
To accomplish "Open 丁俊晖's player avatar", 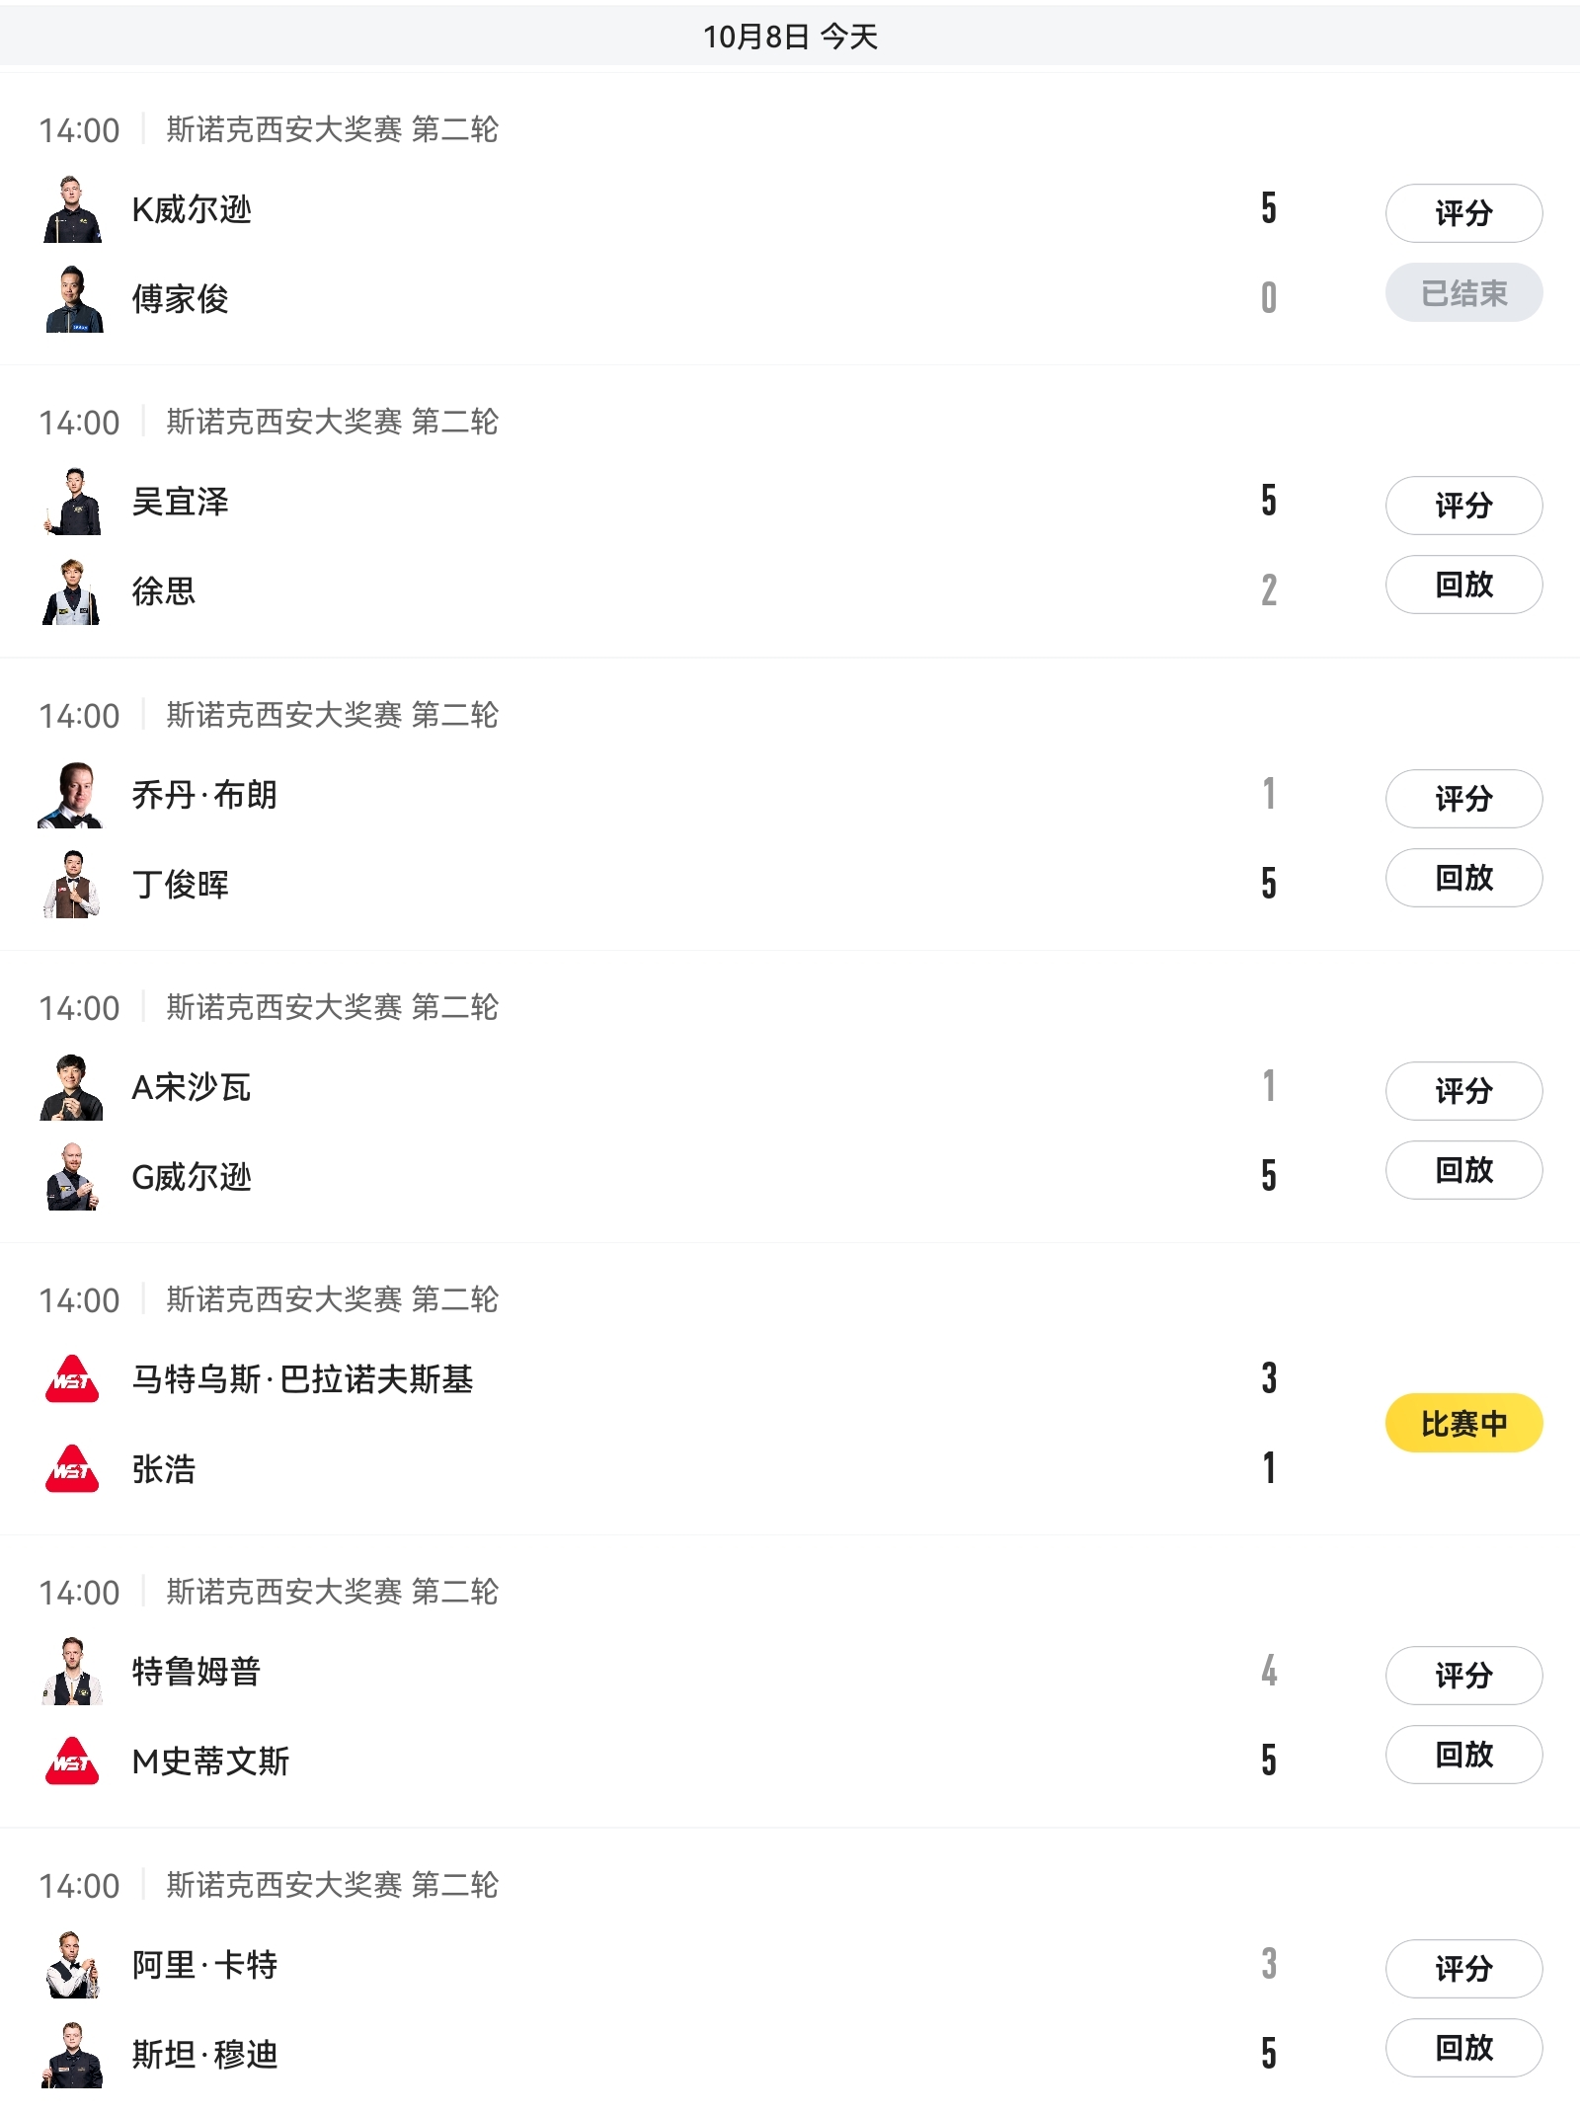I will pos(72,884).
